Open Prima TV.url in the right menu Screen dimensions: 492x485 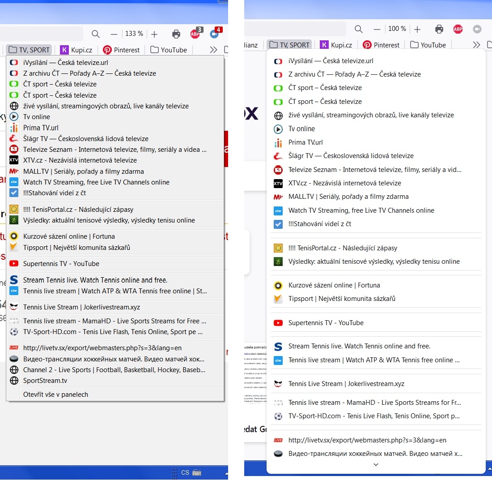coord(376,142)
